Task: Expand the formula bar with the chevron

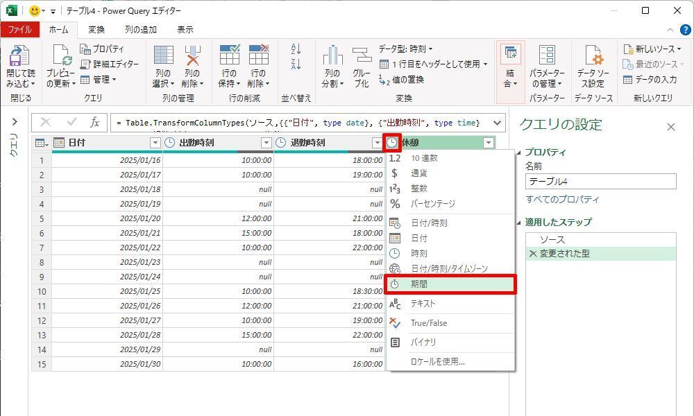Action: click(x=498, y=123)
